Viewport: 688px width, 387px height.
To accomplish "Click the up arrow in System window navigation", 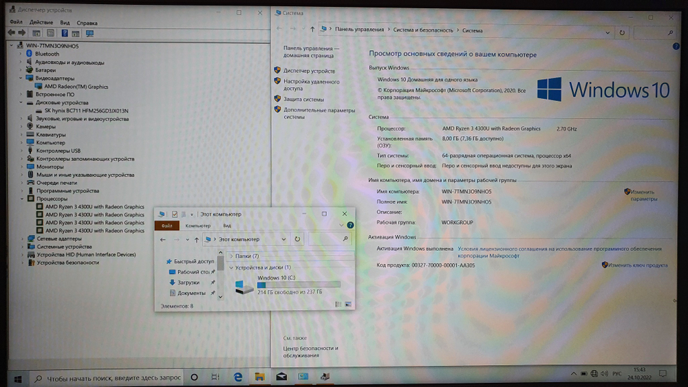I will pyautogui.click(x=312, y=30).
